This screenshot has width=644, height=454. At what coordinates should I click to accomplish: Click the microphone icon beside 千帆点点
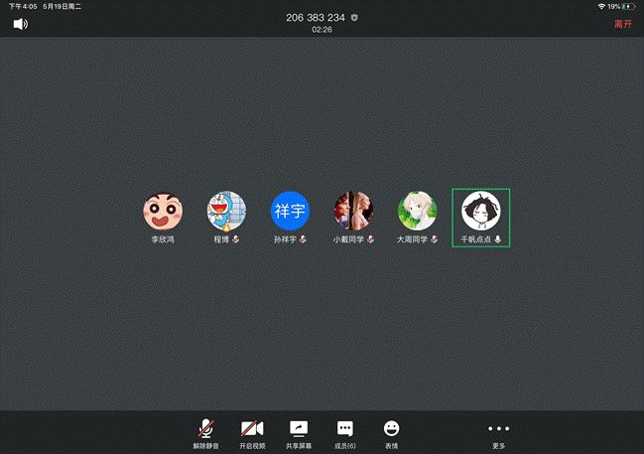click(497, 239)
